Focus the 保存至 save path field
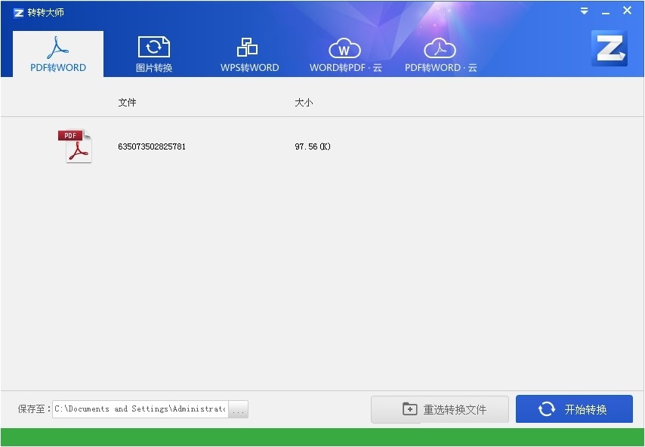The height and width of the screenshot is (447, 645). pos(140,409)
